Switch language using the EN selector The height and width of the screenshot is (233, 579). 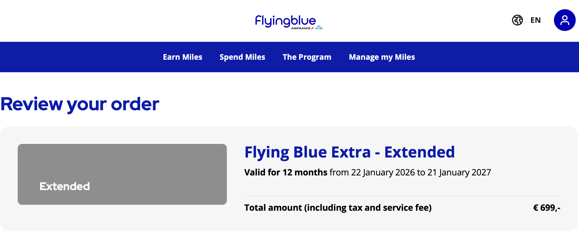(535, 20)
